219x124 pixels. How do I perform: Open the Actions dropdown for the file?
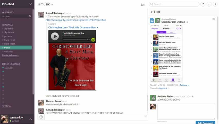tap(184, 85)
